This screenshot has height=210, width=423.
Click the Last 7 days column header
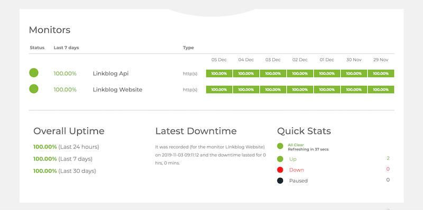click(67, 47)
